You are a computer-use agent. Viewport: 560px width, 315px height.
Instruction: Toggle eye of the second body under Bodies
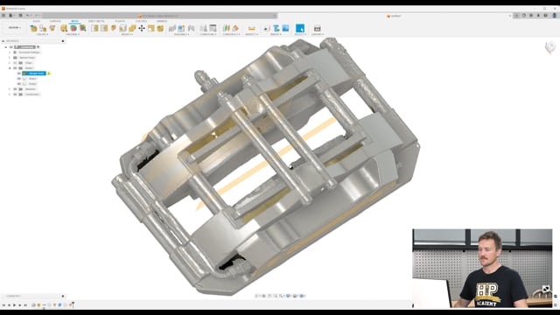19,78
